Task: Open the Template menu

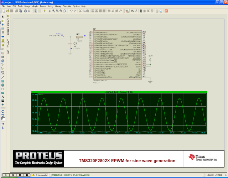Action: click(67, 6)
